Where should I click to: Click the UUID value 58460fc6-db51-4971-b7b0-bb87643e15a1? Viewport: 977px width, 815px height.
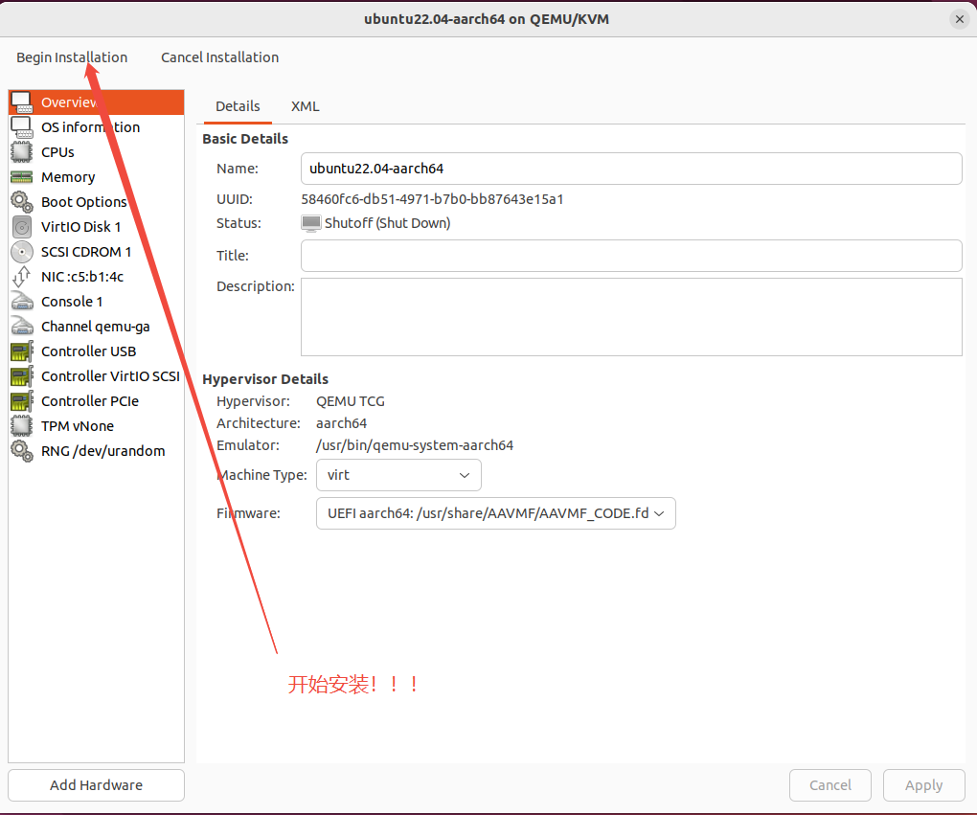tap(432, 199)
